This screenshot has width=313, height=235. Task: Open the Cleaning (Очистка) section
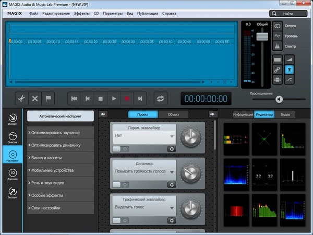(13, 137)
